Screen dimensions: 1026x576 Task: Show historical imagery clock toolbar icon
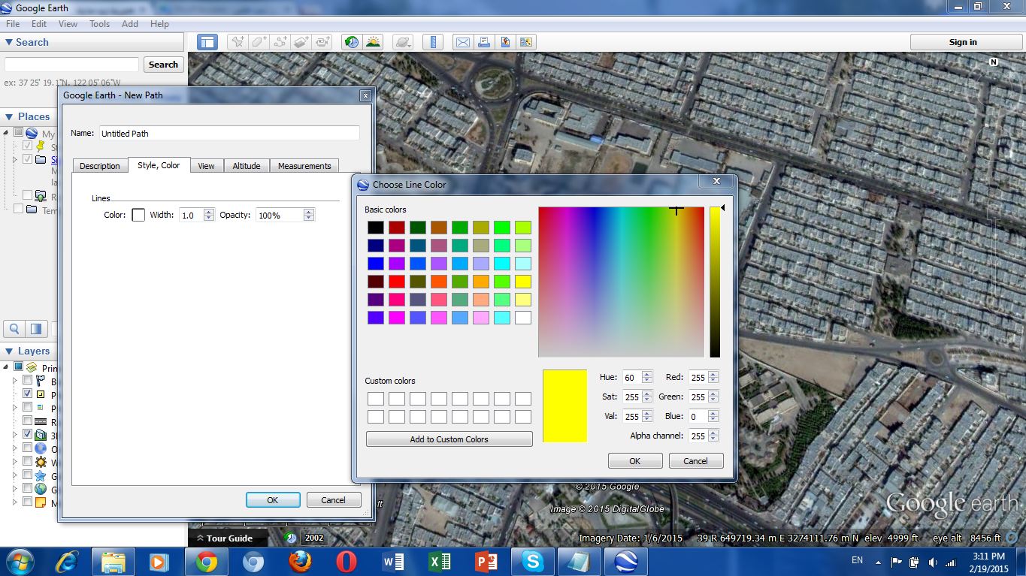351,42
